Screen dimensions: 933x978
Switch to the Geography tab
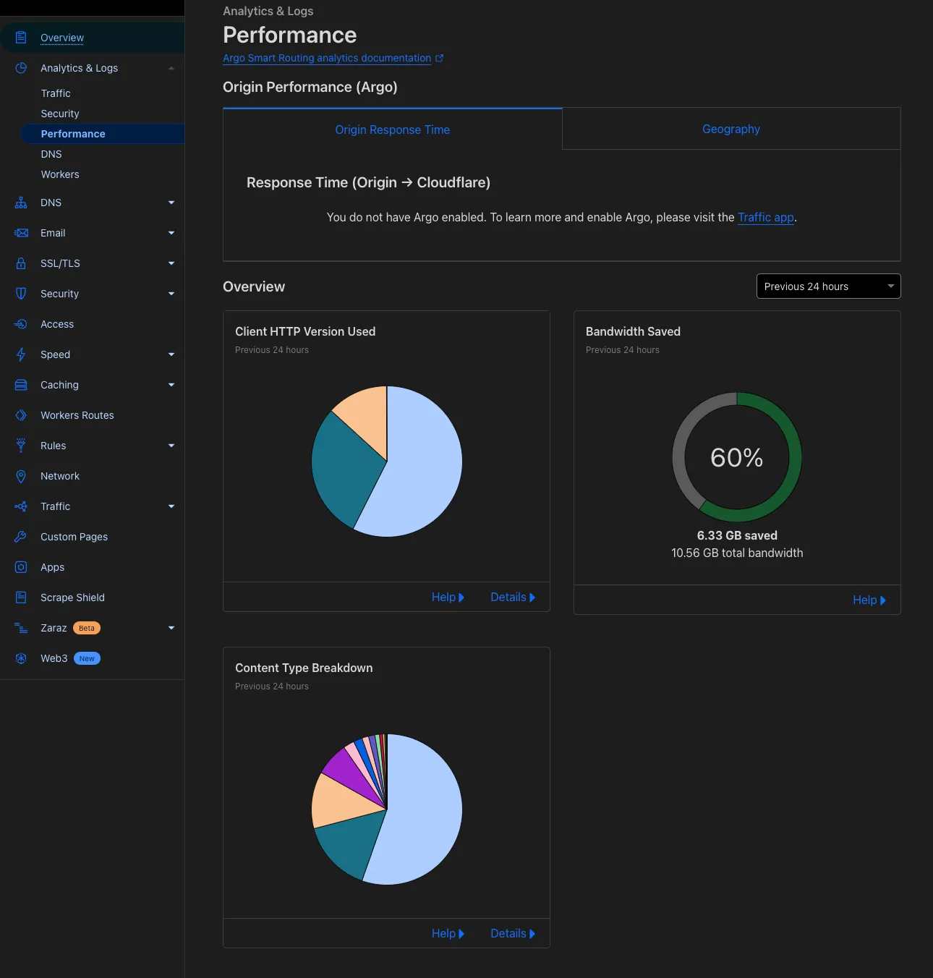click(x=730, y=129)
